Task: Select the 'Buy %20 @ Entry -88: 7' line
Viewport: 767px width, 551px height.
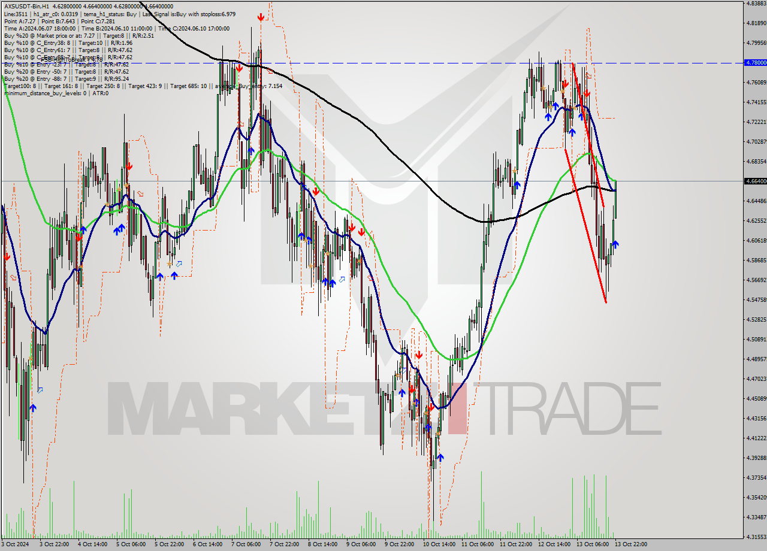Action: click(66, 78)
